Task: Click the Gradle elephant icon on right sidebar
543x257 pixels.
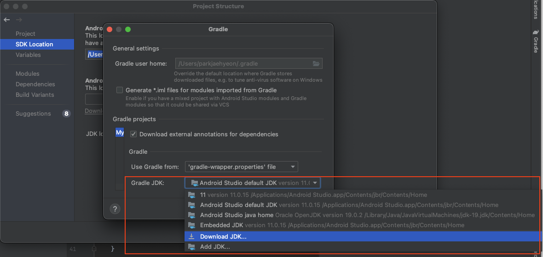Action: 535,33
